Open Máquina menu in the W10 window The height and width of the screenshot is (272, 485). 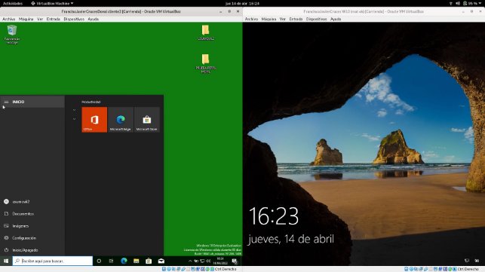point(269,19)
